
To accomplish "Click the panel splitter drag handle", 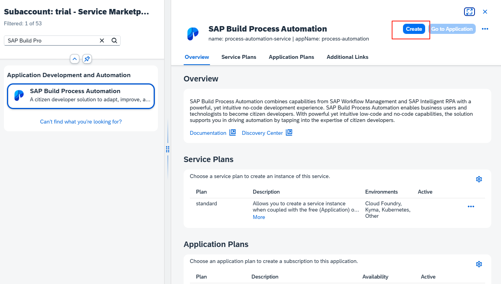I will tap(168, 149).
